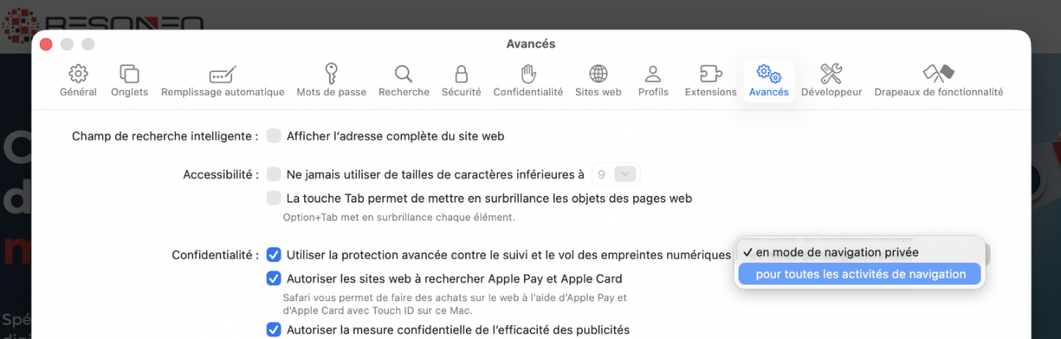Open the Extensions settings pane

pos(710,81)
